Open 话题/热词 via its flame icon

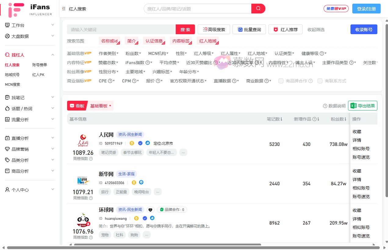pos(7,108)
